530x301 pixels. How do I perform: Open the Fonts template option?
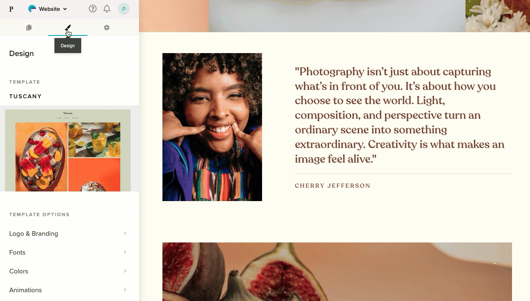(69, 252)
